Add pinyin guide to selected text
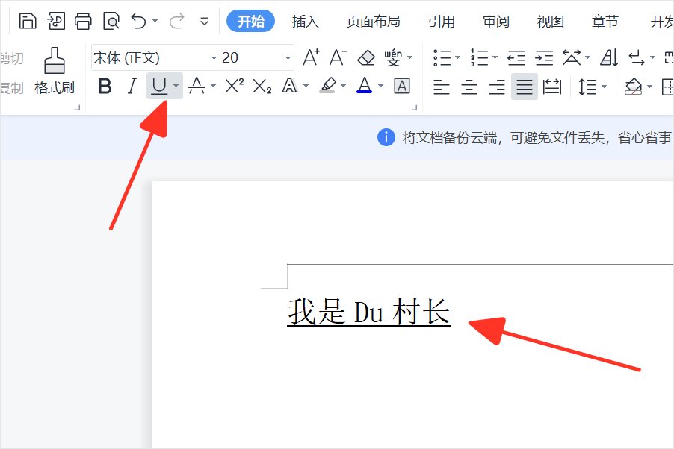 point(392,57)
